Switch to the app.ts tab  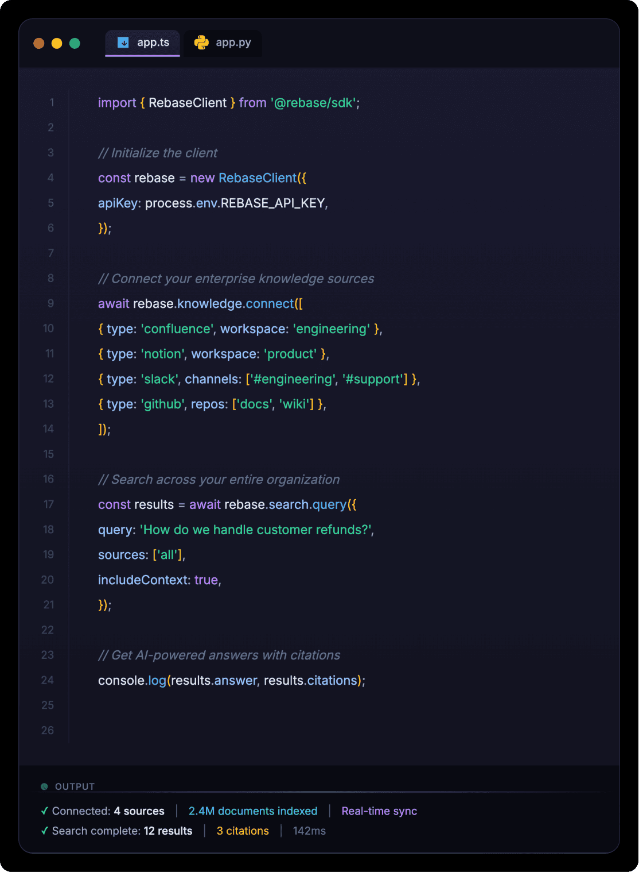(142, 43)
